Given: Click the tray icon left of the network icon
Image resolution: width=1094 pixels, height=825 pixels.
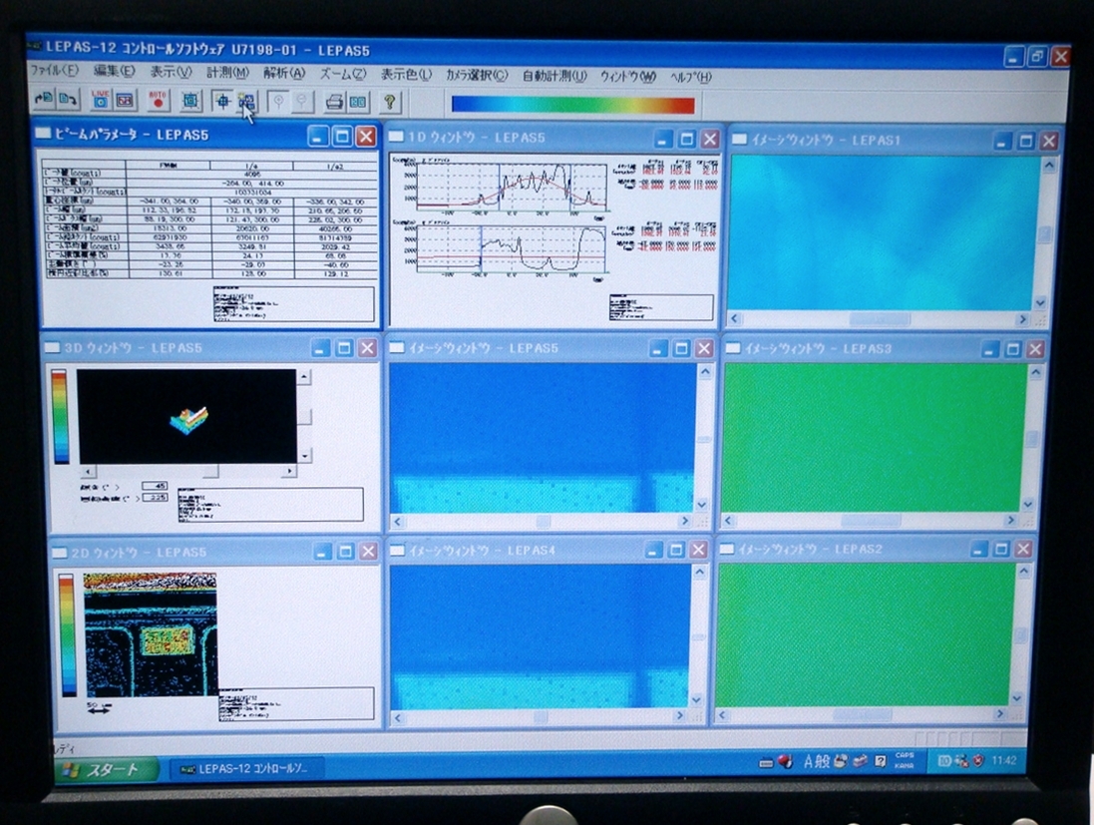Looking at the screenshot, I should pos(944,761).
